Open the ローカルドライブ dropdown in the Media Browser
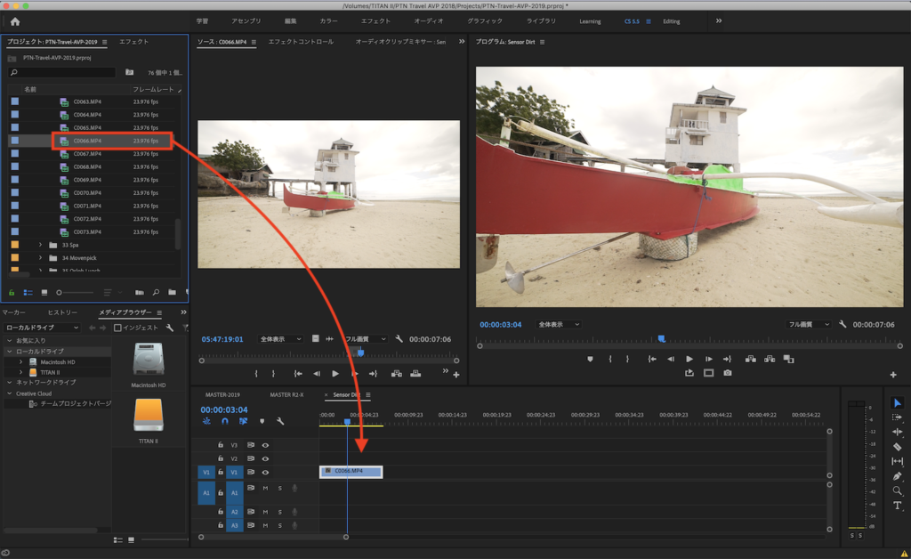Viewport: 911px width, 559px height. (x=43, y=328)
